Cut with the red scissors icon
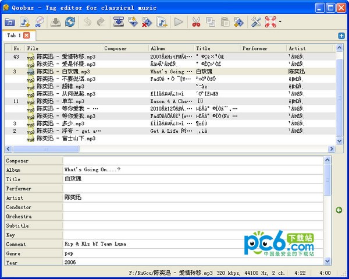 click(x=196, y=22)
